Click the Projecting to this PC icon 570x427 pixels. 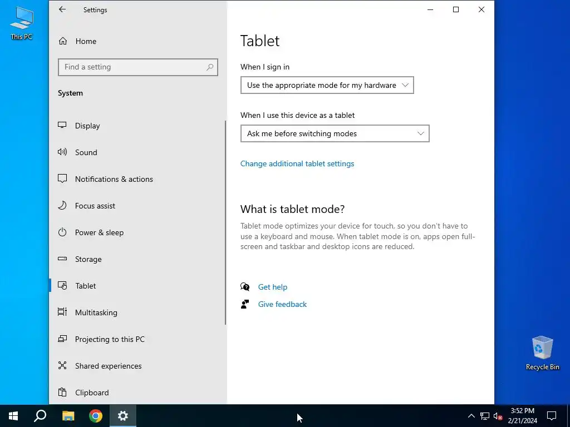click(62, 339)
